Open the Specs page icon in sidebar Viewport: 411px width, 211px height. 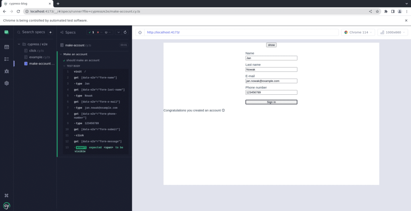[x=6, y=47]
